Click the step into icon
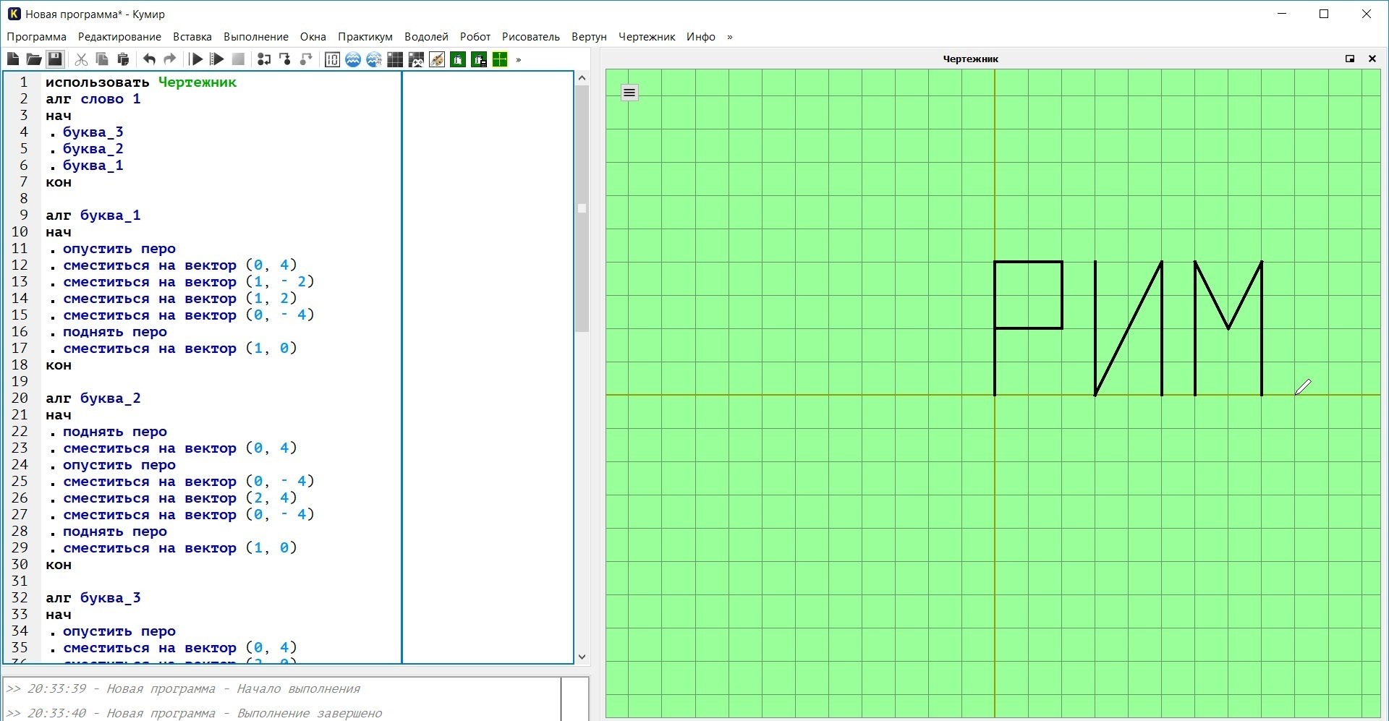This screenshot has width=1389, height=721. (285, 59)
